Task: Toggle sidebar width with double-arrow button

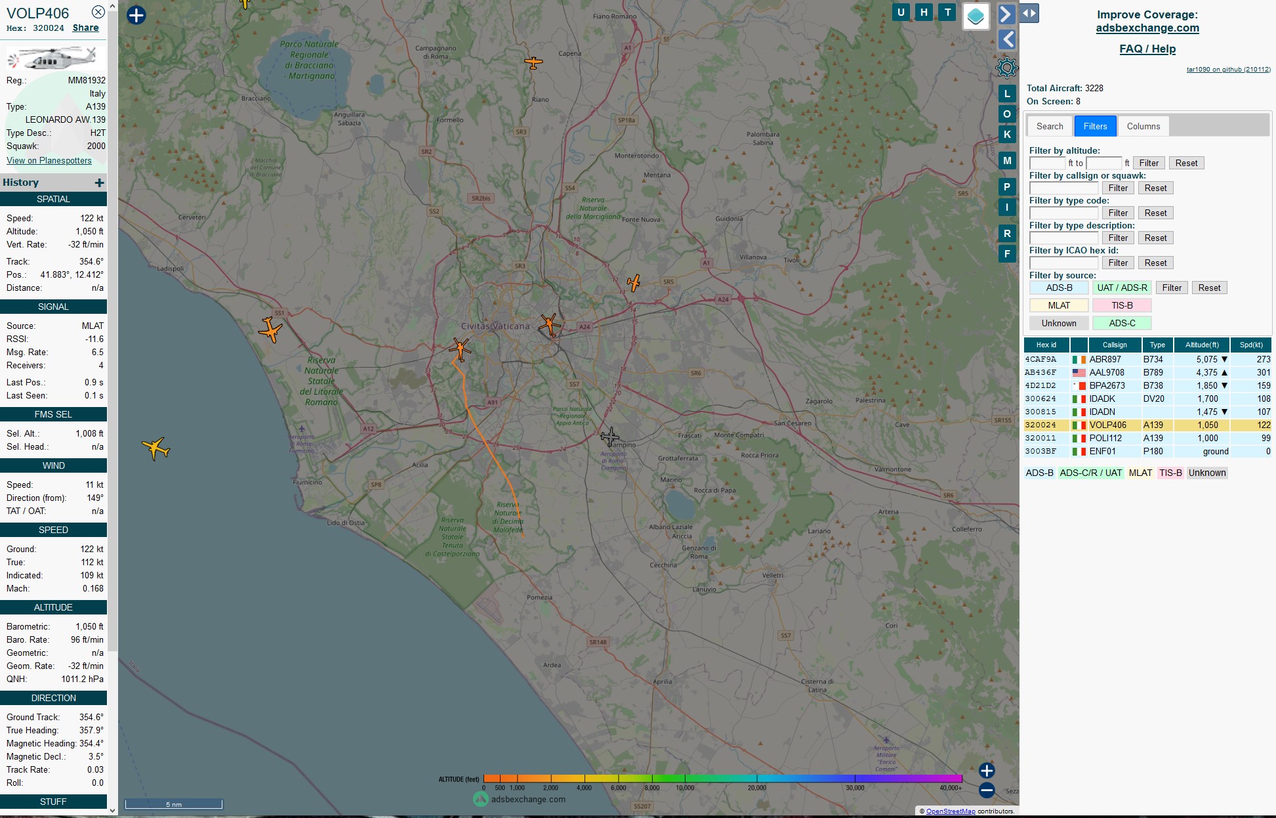Action: (1029, 13)
